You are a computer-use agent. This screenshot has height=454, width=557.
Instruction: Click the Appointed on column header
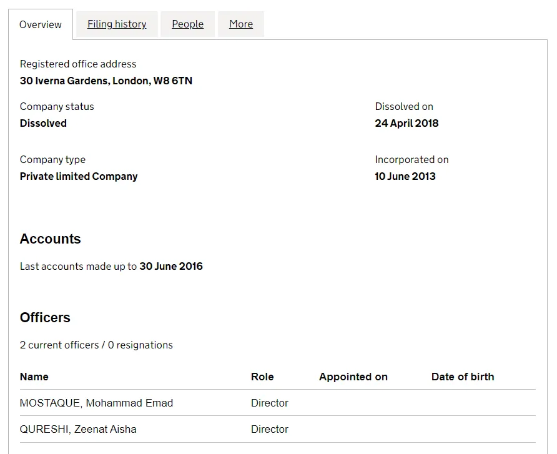tap(353, 377)
